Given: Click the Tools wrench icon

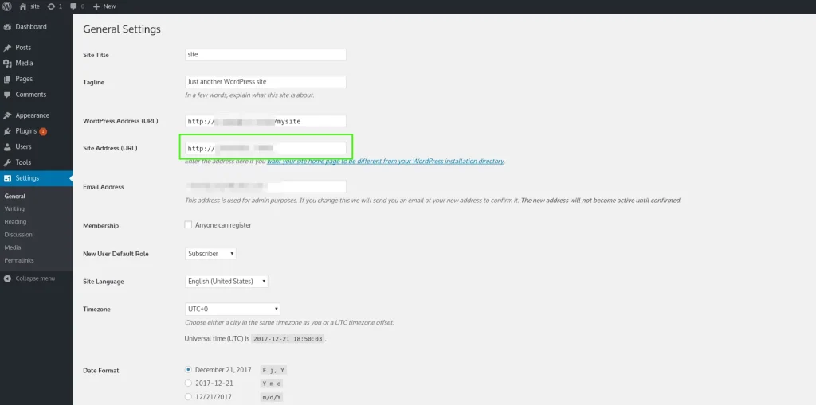Looking at the screenshot, I should tap(7, 162).
